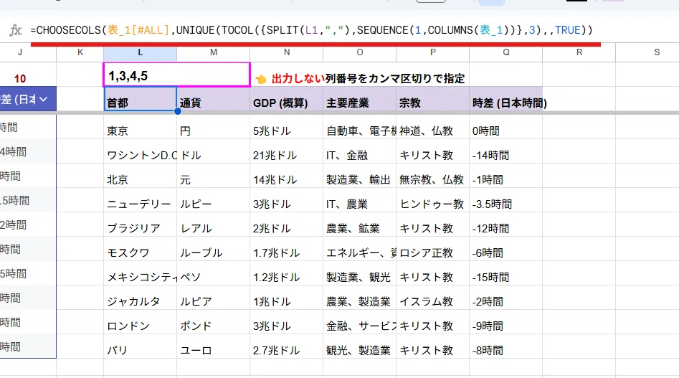Select the 金融、サービス industry cell
This screenshot has height=378, width=679.
(x=360, y=322)
